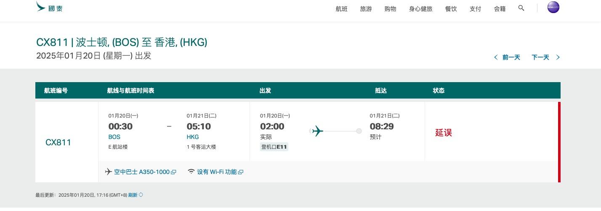Click the 下一天 link
The width and height of the screenshot is (601, 211).
click(540, 57)
